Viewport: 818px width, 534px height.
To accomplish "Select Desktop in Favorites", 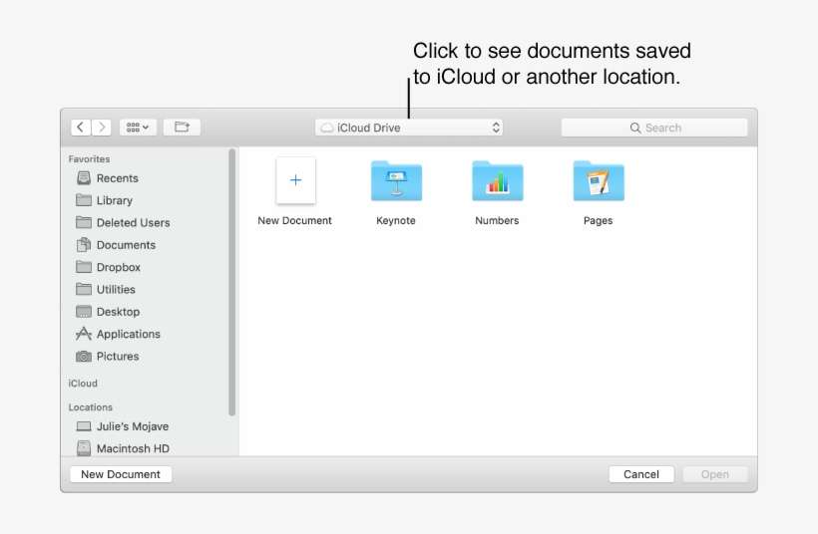I will pyautogui.click(x=118, y=312).
